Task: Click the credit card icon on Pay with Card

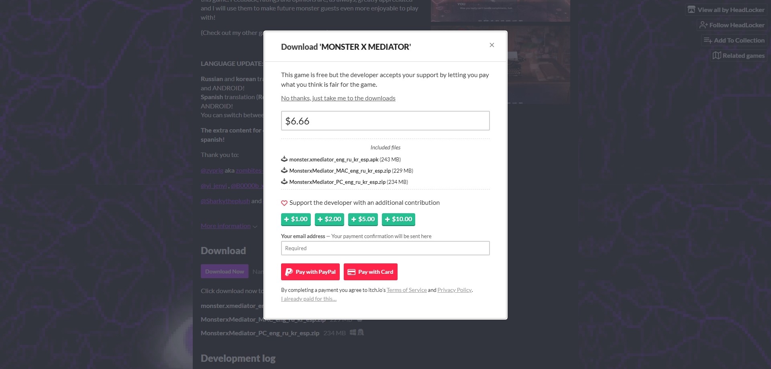Action: 351,272
